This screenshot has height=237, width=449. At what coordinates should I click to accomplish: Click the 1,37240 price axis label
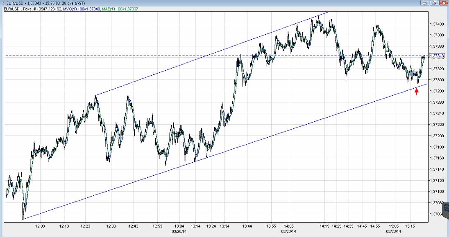click(x=437, y=113)
